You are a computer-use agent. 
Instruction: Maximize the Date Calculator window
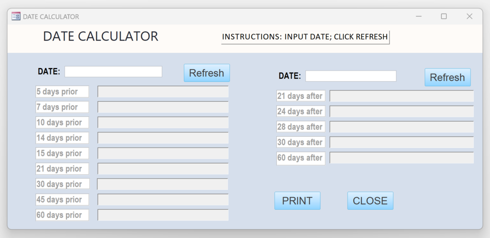tap(444, 16)
